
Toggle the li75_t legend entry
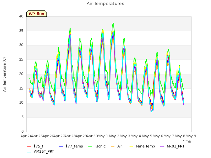35,146
